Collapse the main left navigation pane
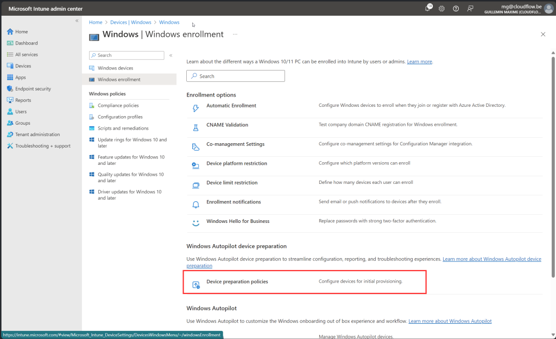The image size is (556, 339). [x=77, y=21]
